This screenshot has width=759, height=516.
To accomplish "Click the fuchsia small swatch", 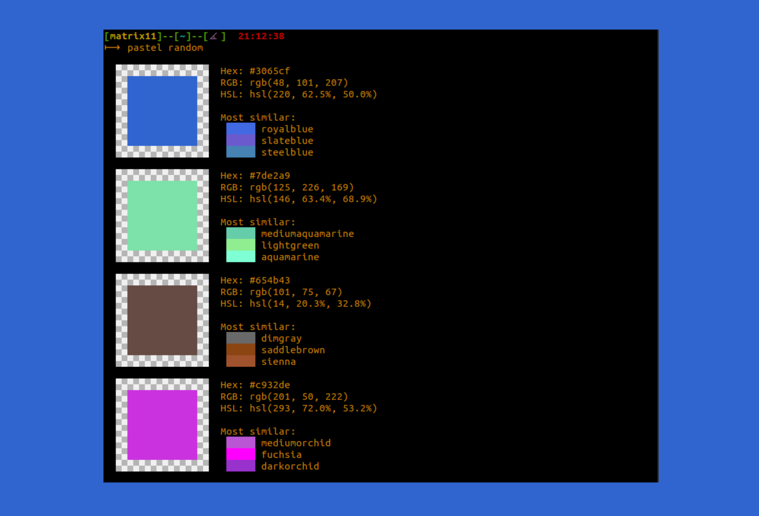I will pos(241,454).
